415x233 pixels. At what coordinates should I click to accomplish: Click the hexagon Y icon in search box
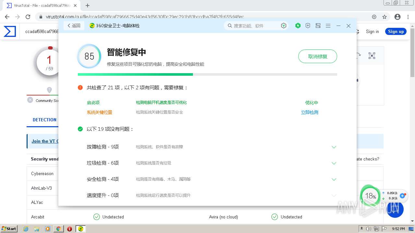(284, 26)
